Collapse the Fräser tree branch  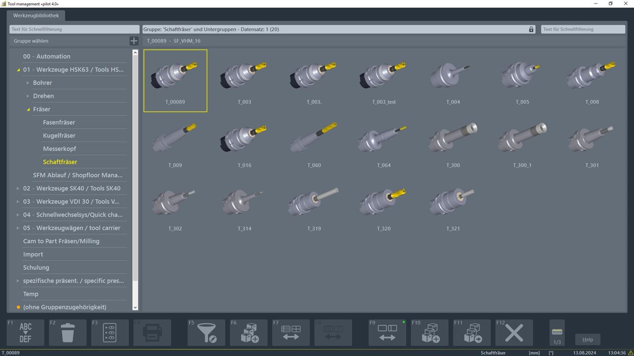pyautogui.click(x=28, y=109)
